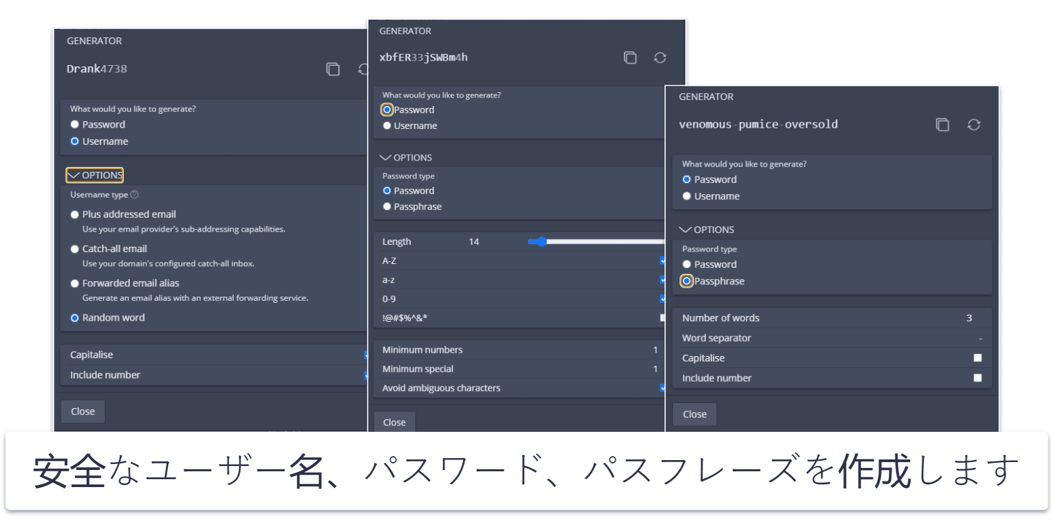1053x520 pixels.
Task: Click generated passphrase venomous-pumice-oversold
Action: [758, 124]
